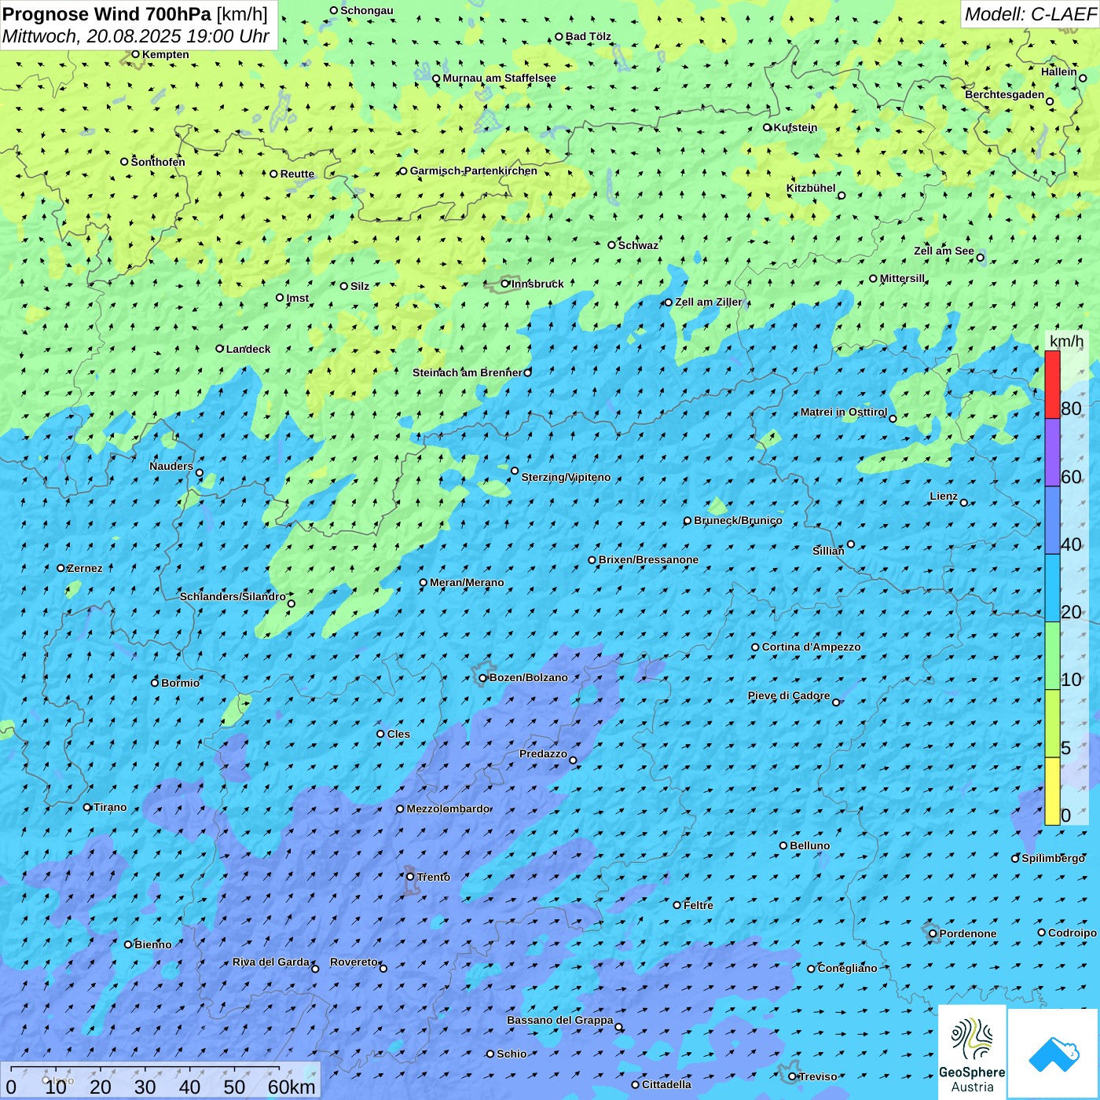The image size is (1100, 1100).
Task: Click the 'Sterzing/Vipiteno' label
Action: [566, 477]
